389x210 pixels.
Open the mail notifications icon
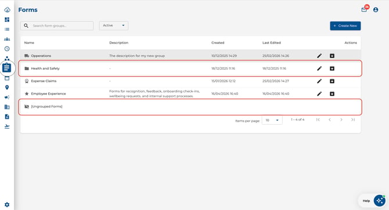coord(364,10)
